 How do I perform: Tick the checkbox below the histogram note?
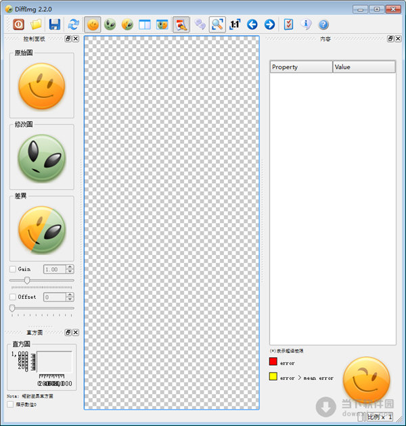(10, 404)
